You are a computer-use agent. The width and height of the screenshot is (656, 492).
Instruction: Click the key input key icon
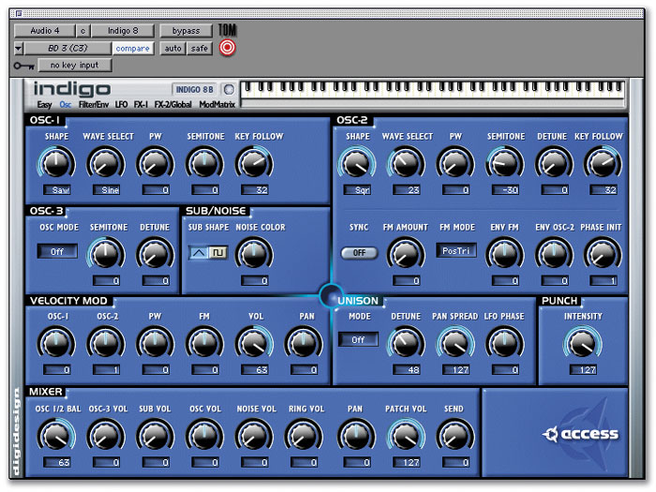(x=24, y=66)
